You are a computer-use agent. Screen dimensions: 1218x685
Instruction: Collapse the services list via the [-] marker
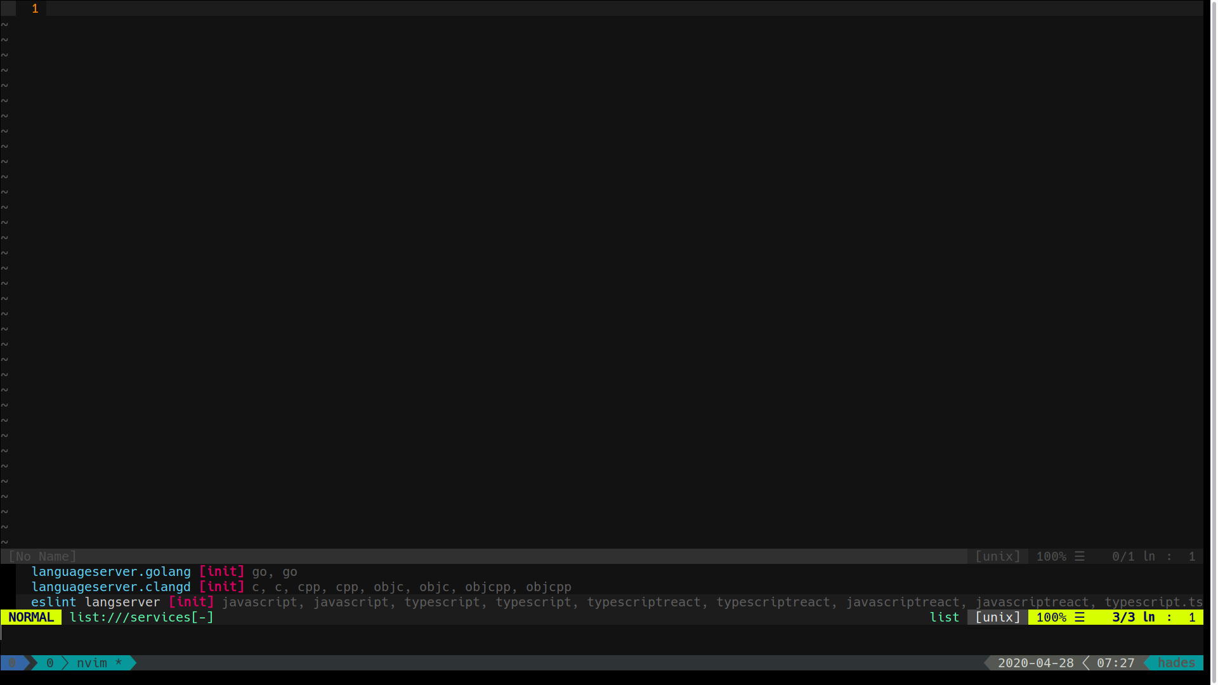click(204, 616)
